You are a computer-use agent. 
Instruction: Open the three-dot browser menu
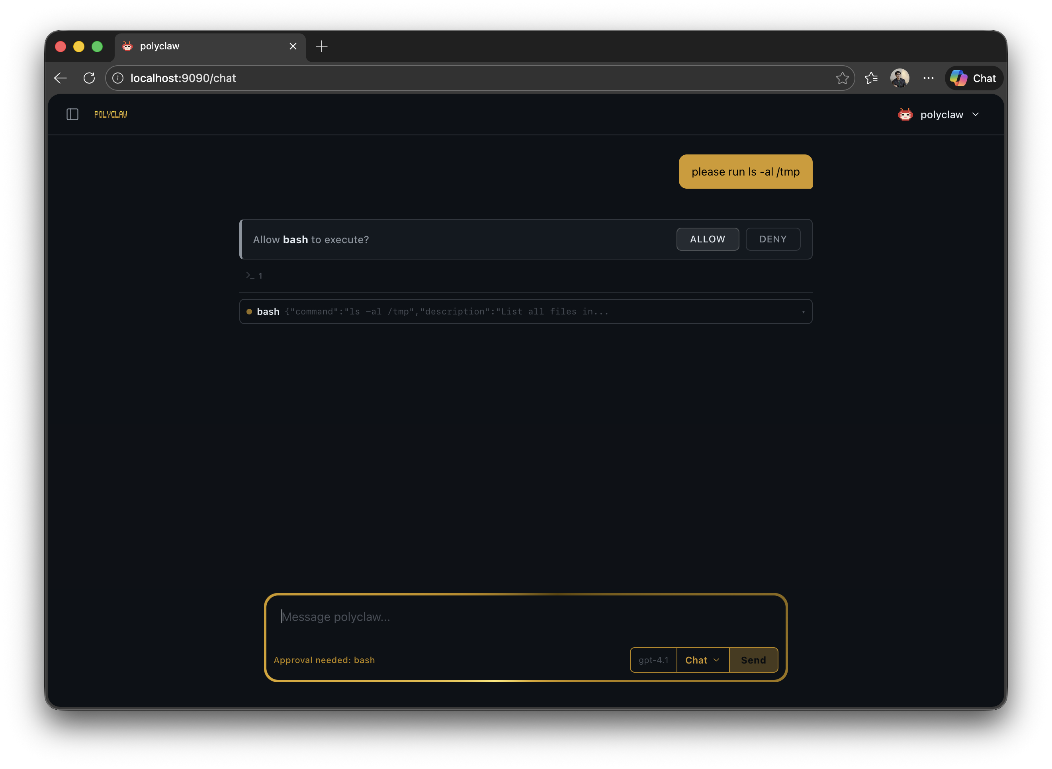click(x=928, y=78)
